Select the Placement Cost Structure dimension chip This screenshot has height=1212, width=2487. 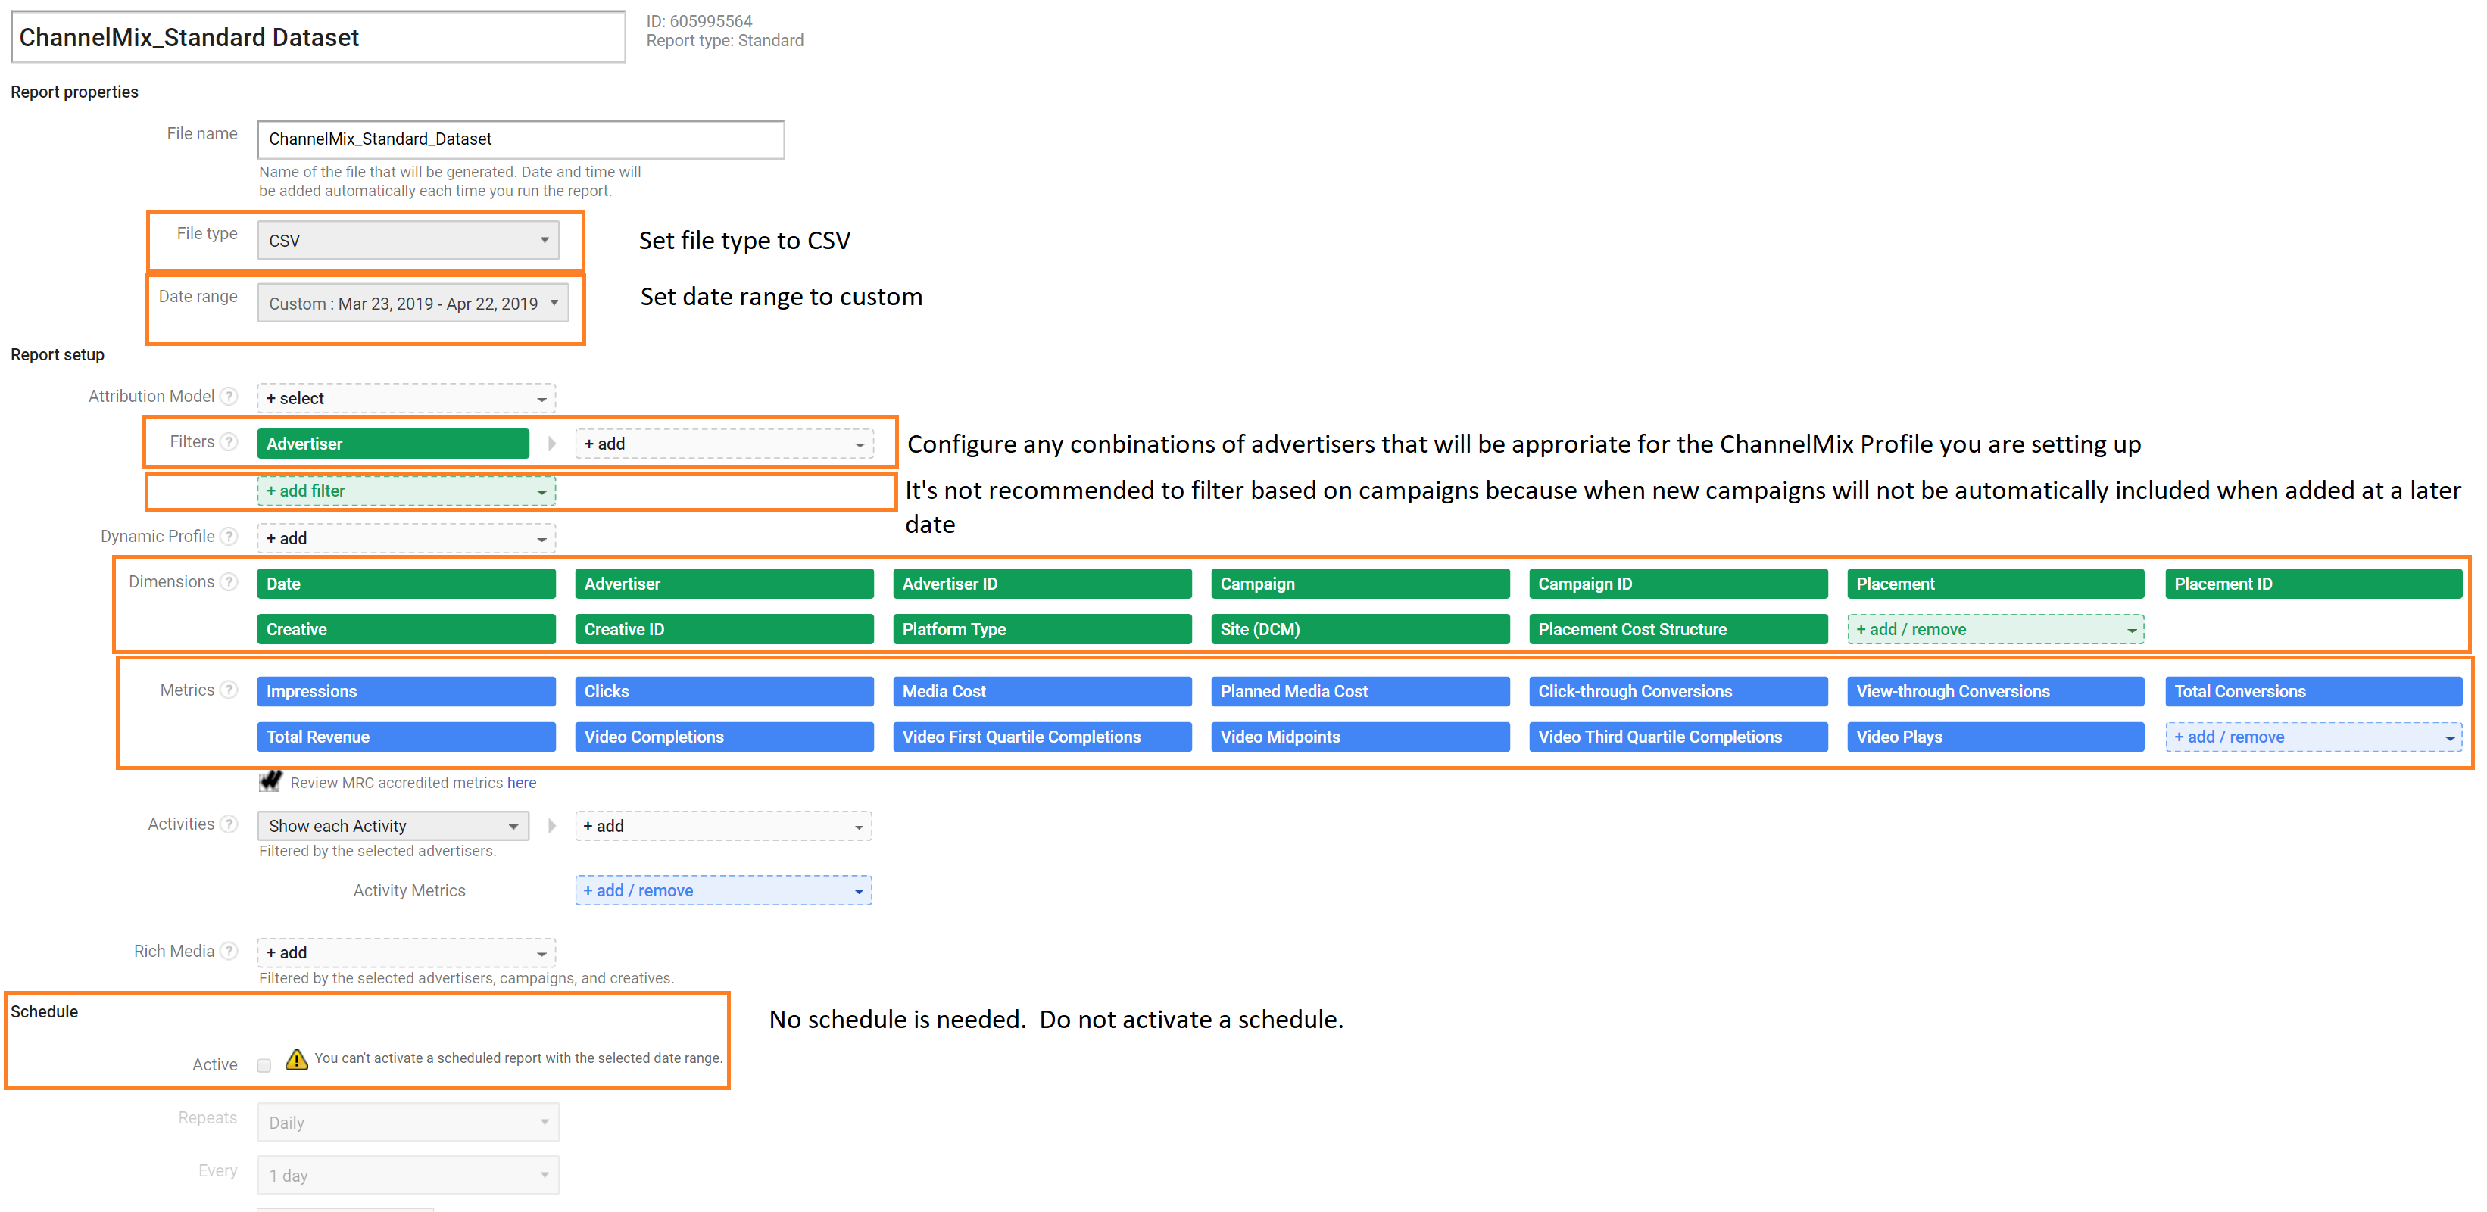coord(1678,629)
